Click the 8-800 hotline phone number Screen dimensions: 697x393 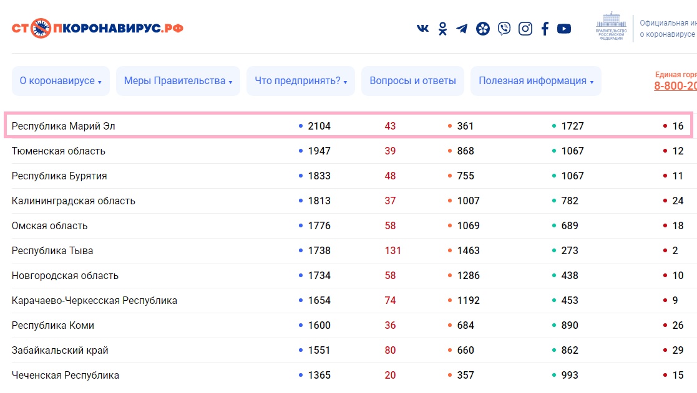pyautogui.click(x=675, y=86)
